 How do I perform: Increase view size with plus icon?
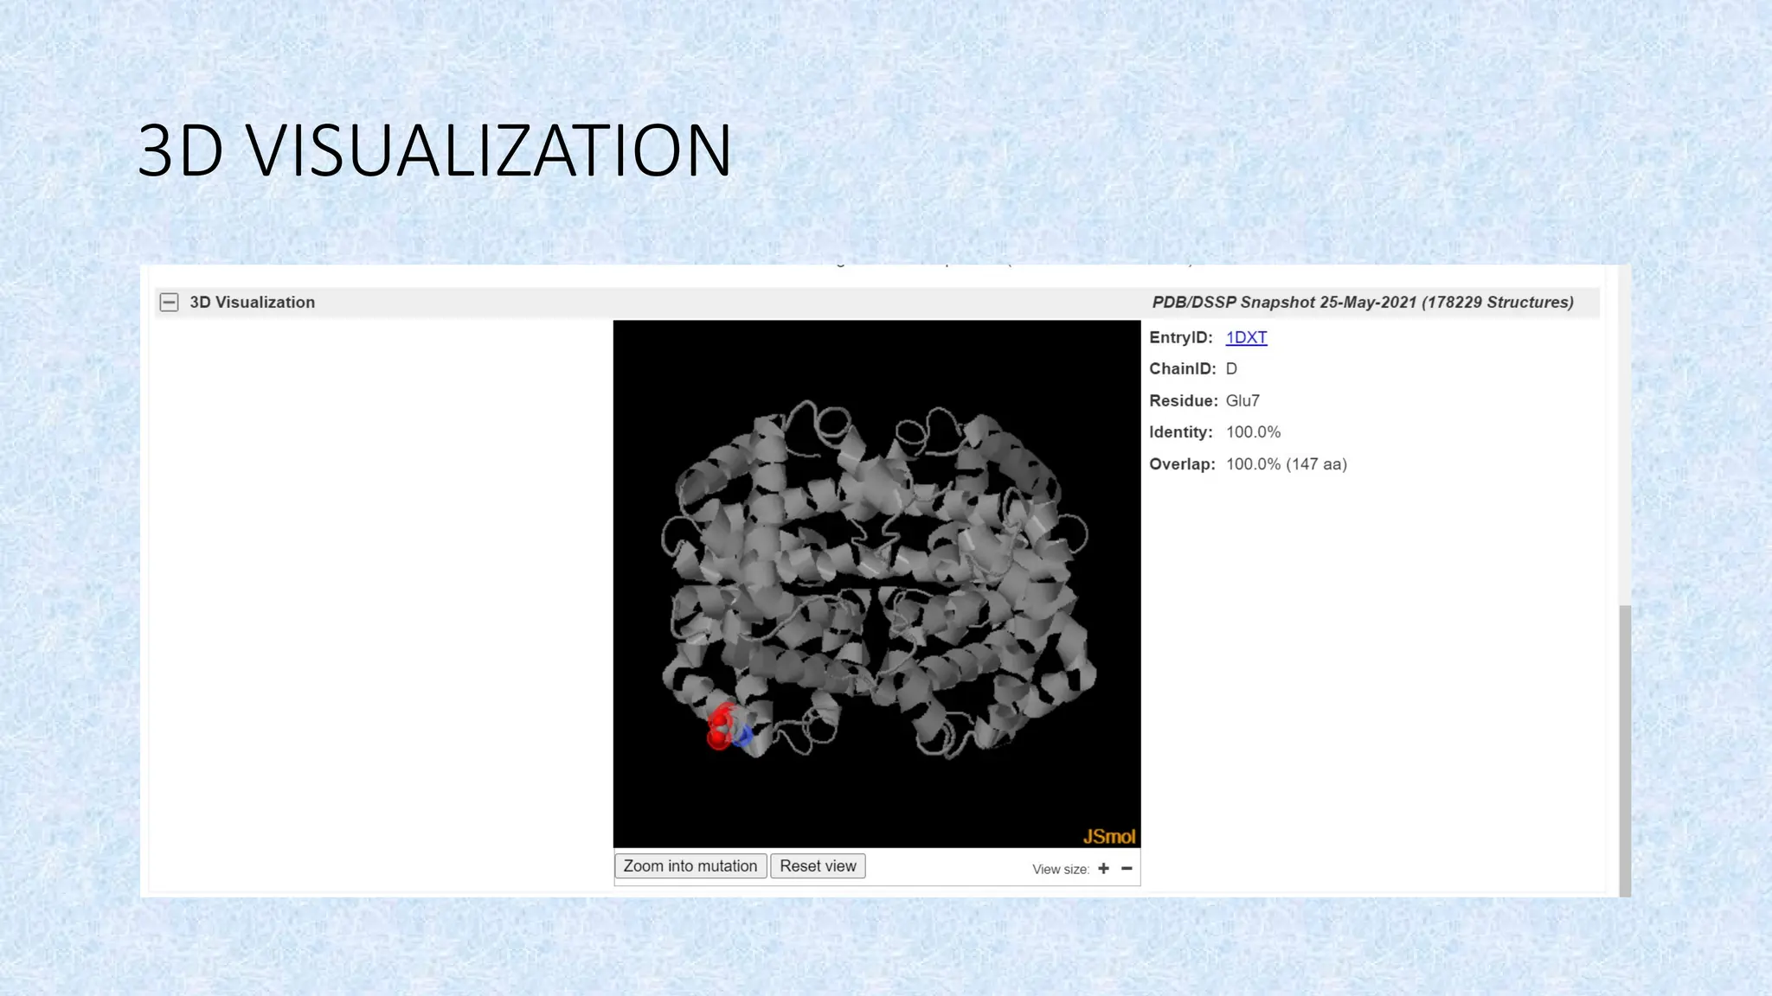coord(1103,868)
